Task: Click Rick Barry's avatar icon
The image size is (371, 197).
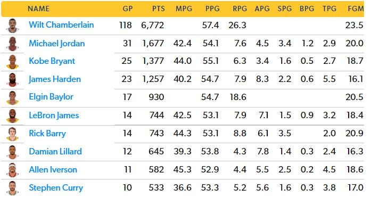Action: pos(12,134)
